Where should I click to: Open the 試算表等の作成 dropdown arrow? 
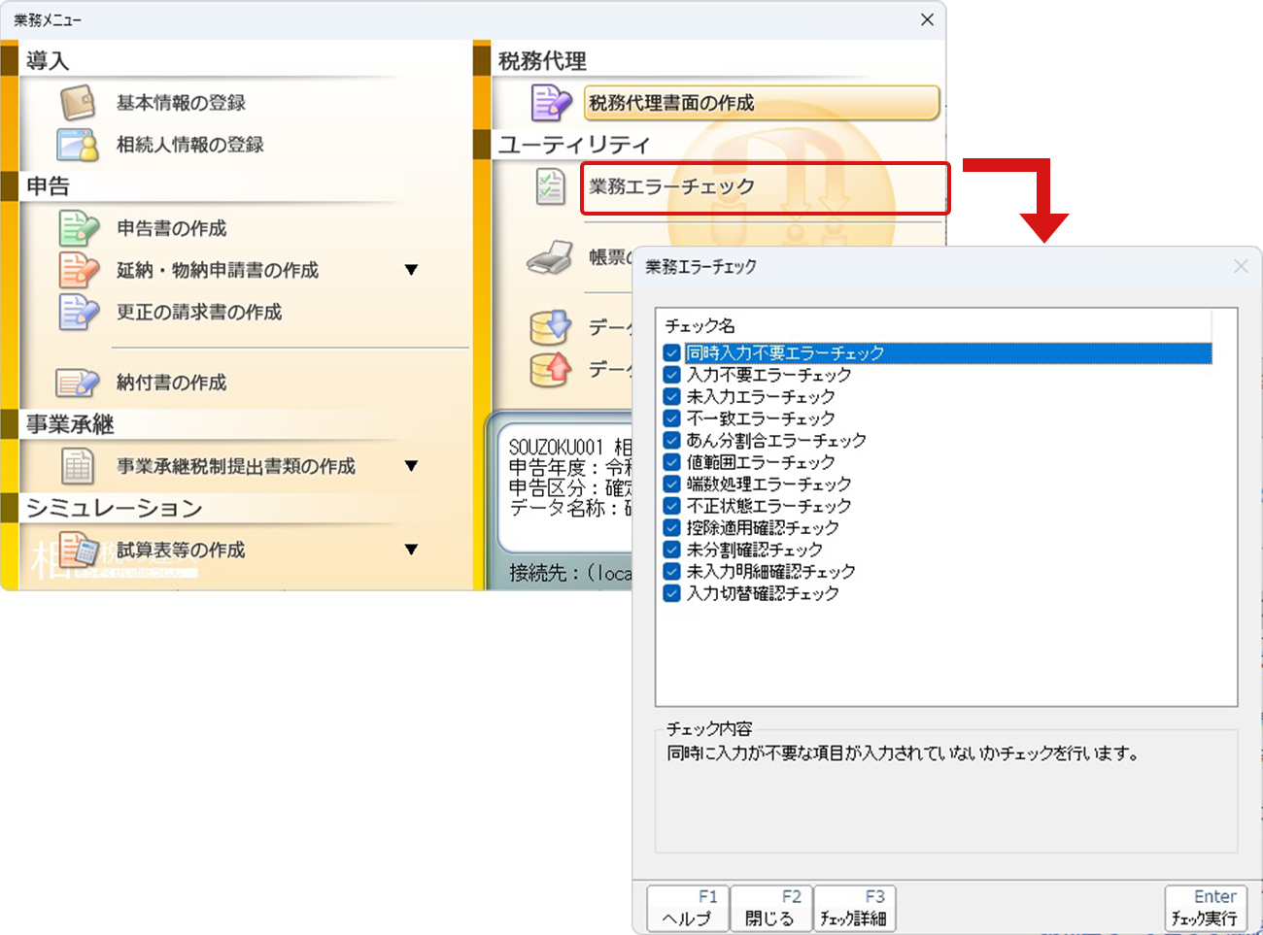pyautogui.click(x=411, y=550)
